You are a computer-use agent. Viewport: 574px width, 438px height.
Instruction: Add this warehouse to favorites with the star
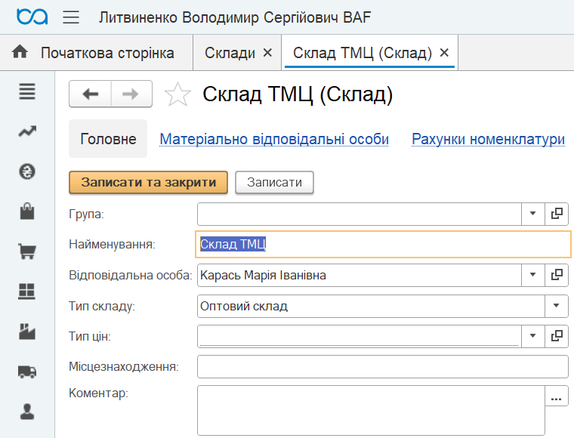click(177, 94)
